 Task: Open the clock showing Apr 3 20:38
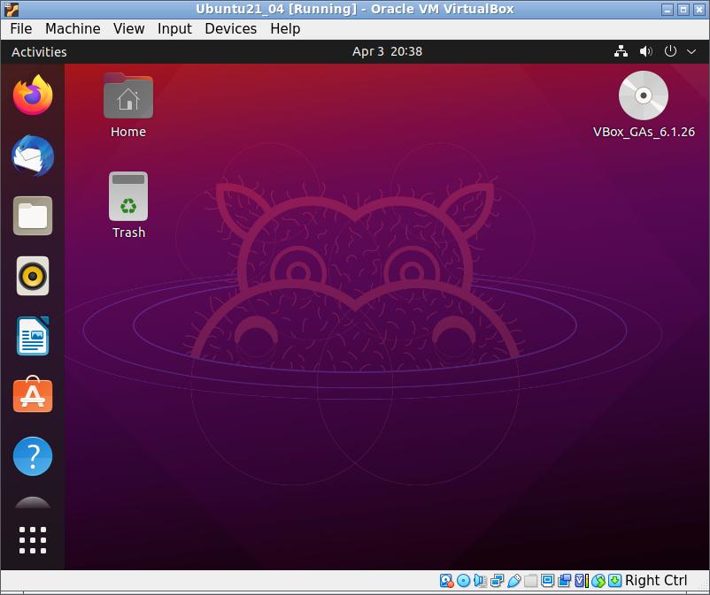click(387, 51)
